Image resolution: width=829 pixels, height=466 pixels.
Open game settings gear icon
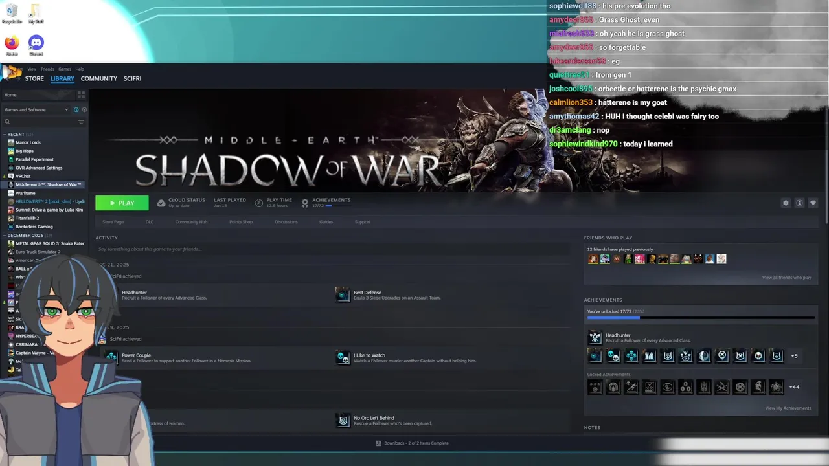tap(786, 203)
